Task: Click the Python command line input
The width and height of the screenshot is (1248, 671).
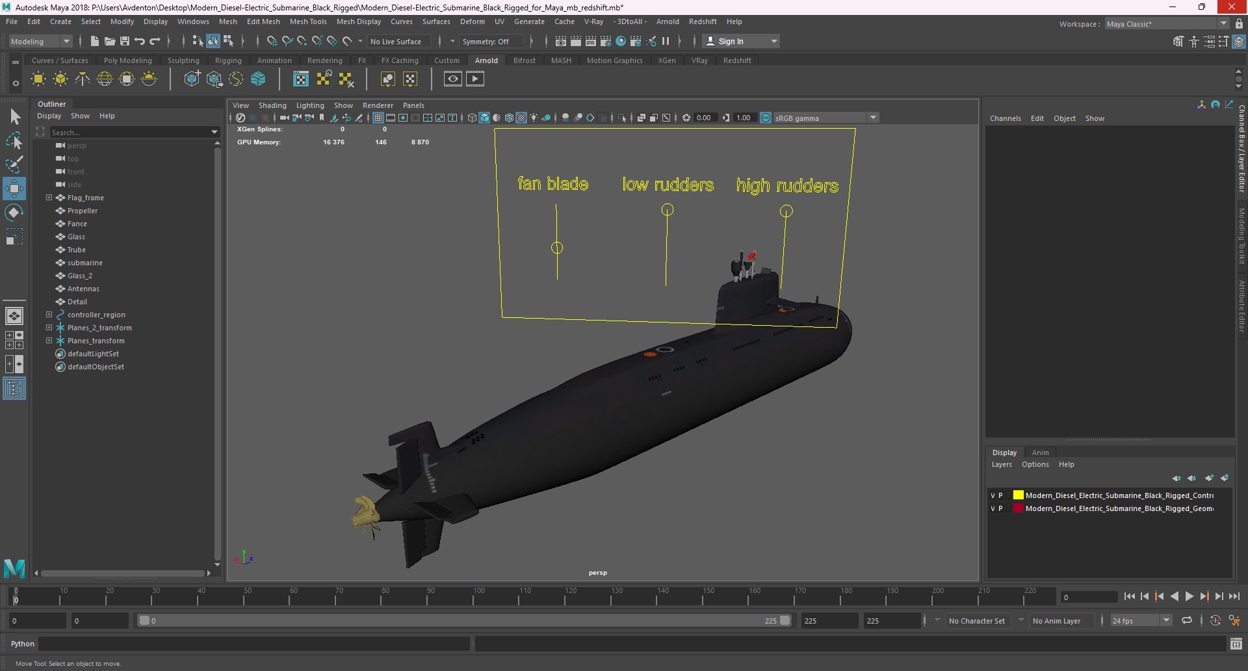Action: click(253, 644)
